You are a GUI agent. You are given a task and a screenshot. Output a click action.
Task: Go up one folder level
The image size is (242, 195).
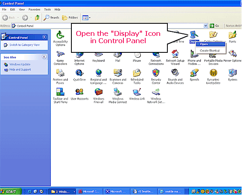[x=37, y=18]
